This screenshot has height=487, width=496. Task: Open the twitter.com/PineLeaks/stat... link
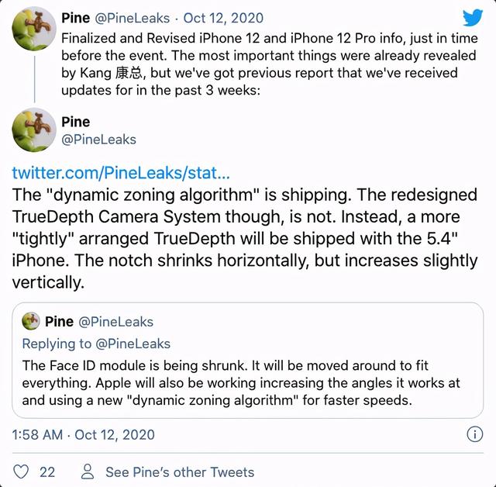(x=121, y=173)
